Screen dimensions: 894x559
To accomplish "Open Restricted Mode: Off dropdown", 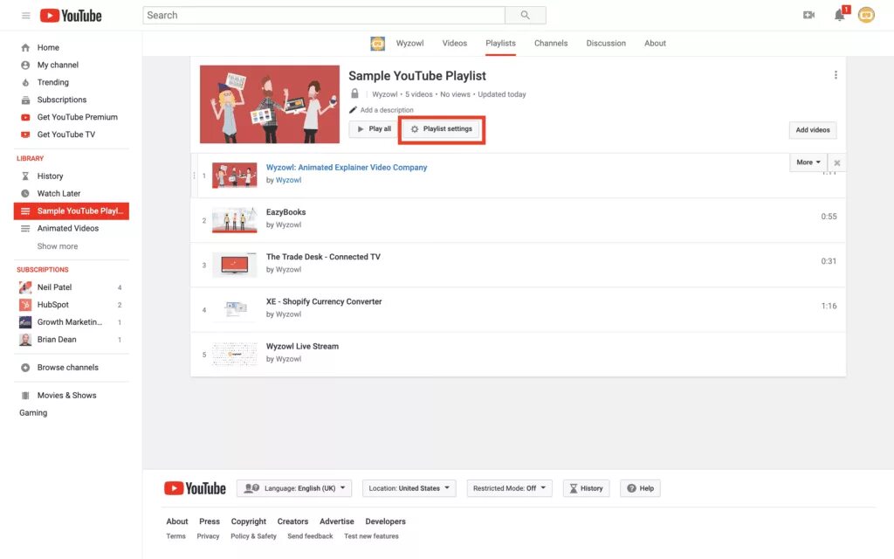I will point(509,488).
